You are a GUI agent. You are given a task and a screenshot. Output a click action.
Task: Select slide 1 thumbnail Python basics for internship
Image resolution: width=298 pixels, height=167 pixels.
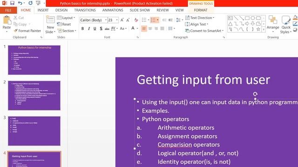[34, 60]
